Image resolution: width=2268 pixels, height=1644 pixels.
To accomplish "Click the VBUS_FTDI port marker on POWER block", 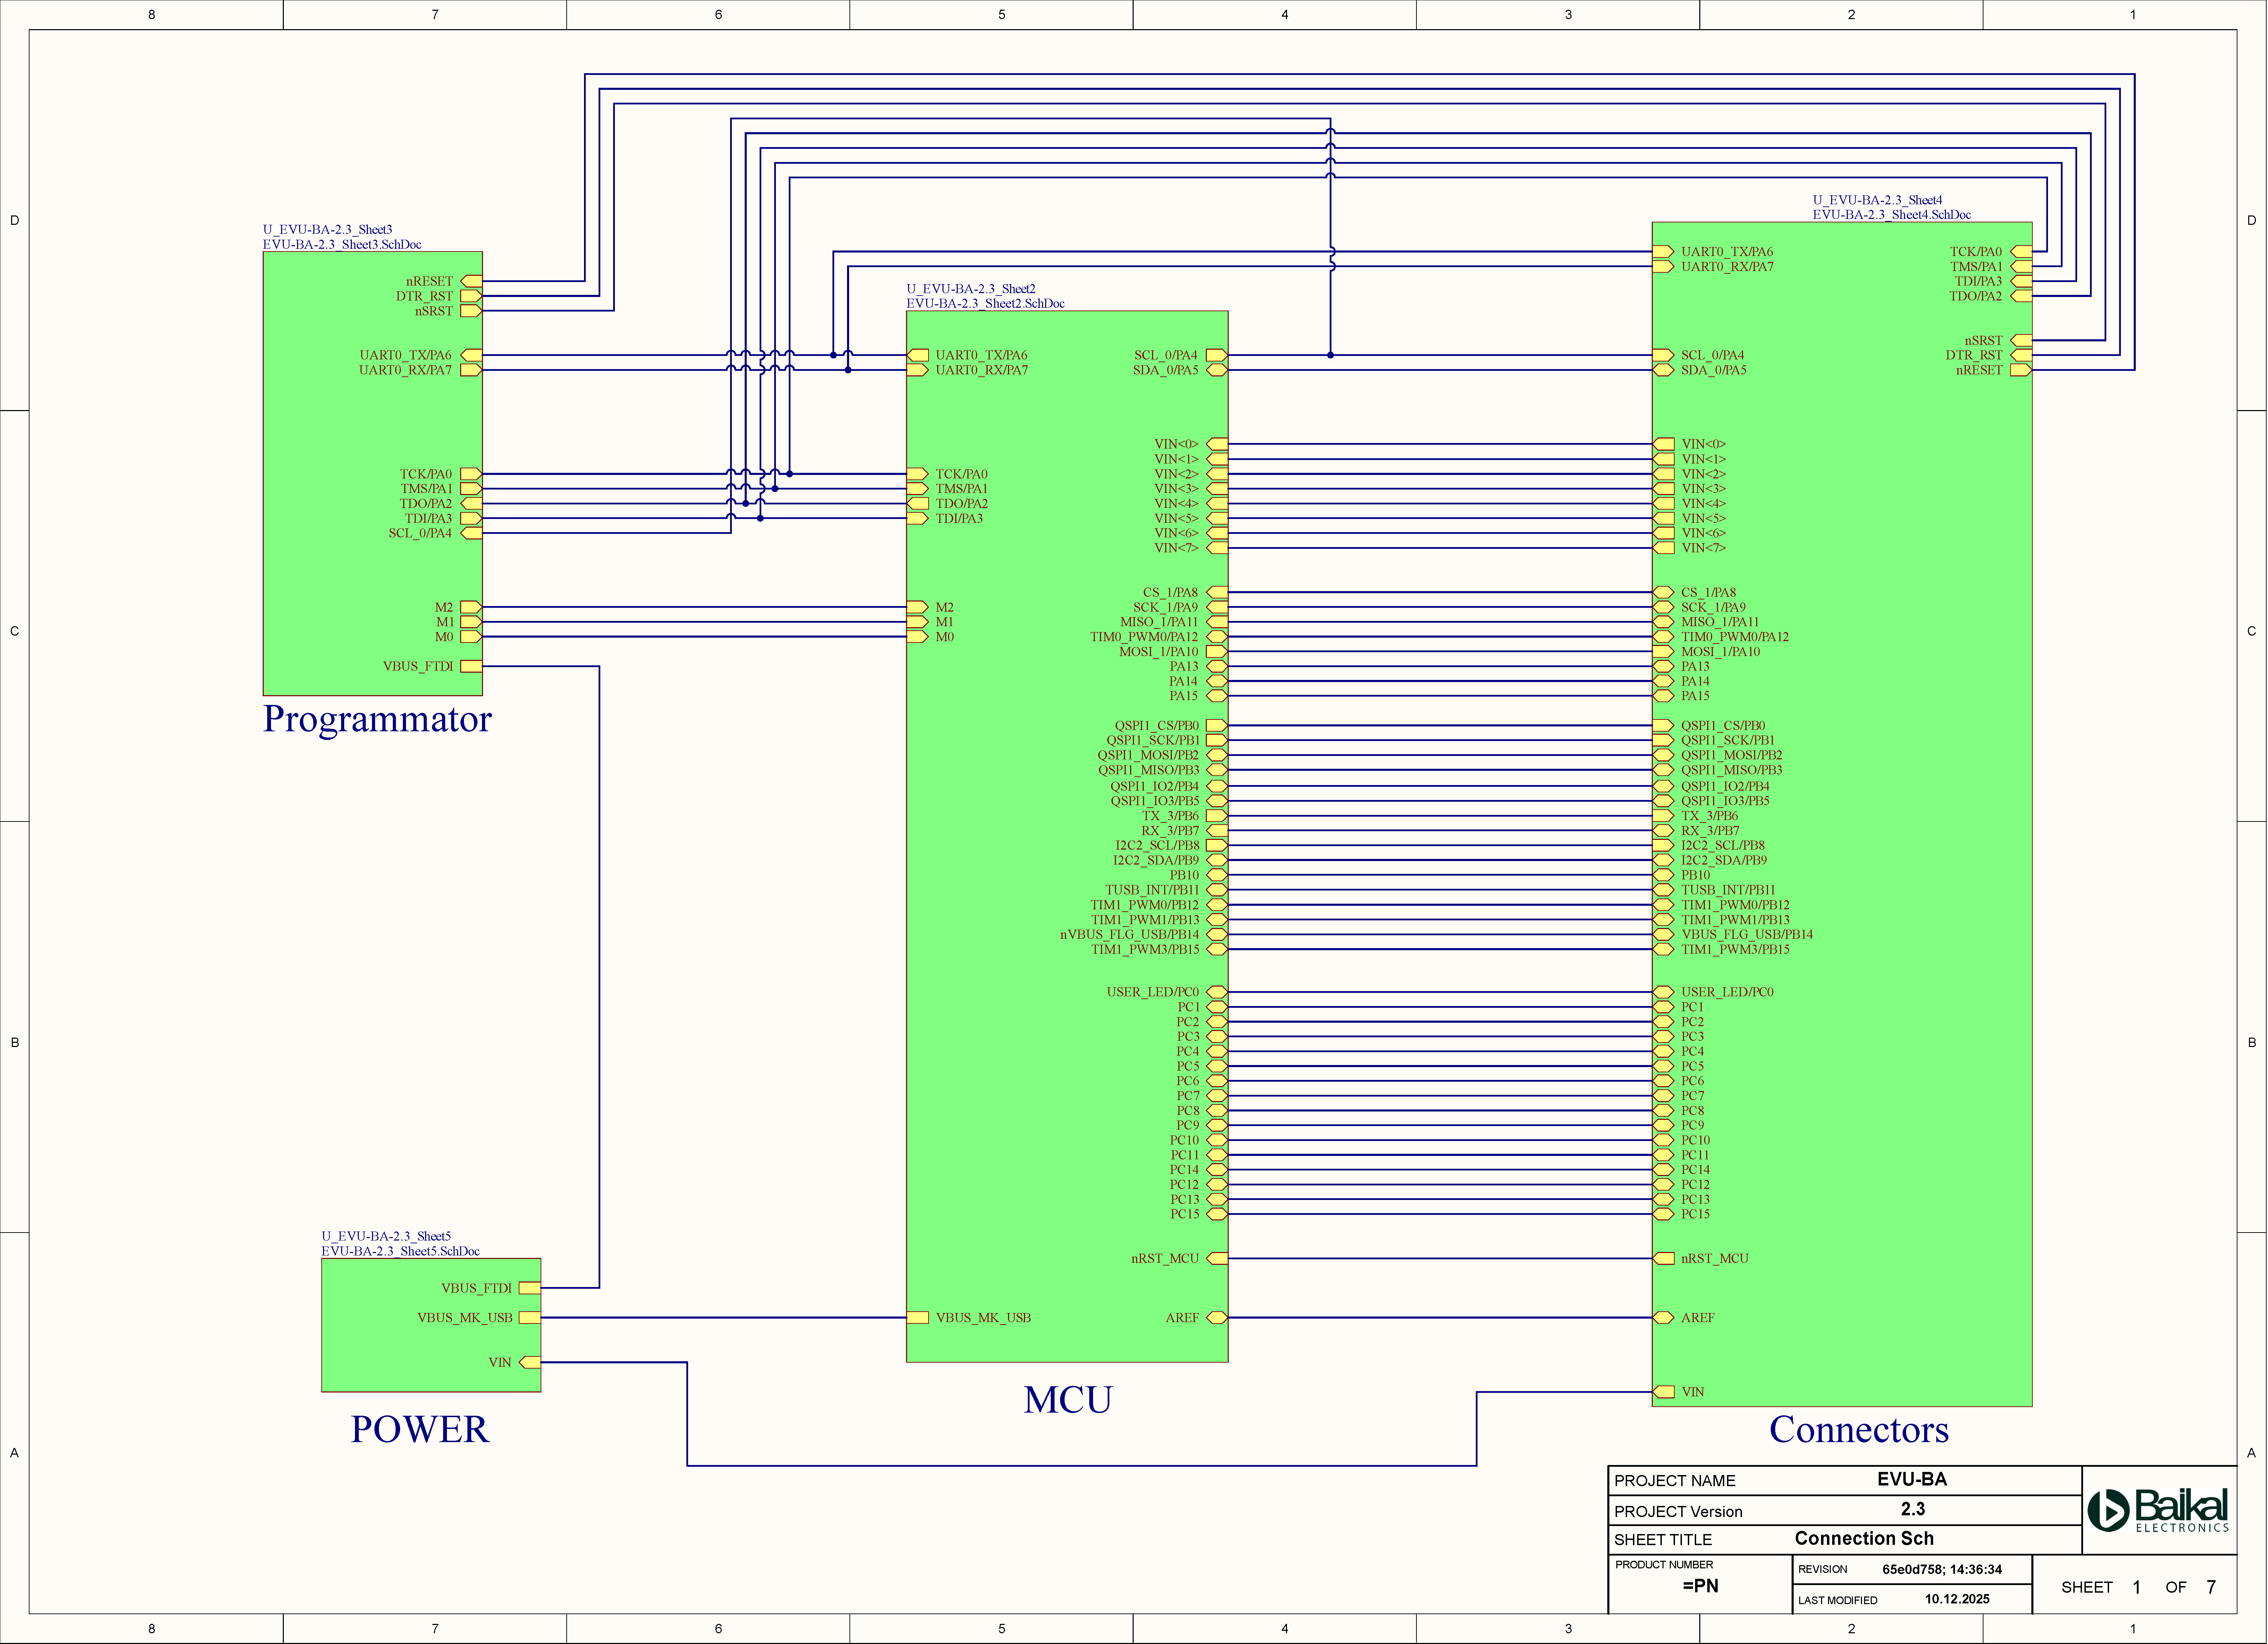I will pos(530,1288).
